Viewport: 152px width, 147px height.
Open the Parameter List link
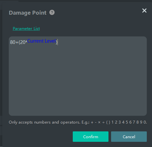(26, 29)
